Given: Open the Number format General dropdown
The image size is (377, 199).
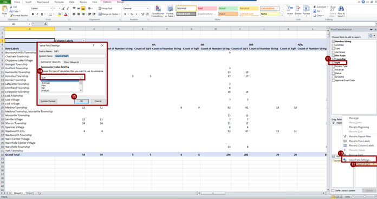Looking at the screenshot, I should (x=148, y=9).
